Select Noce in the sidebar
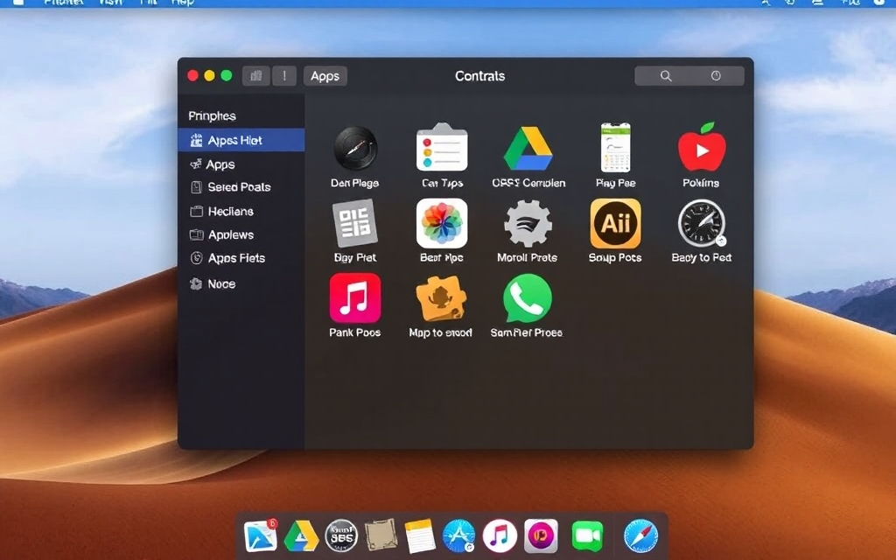 pyautogui.click(x=241, y=283)
